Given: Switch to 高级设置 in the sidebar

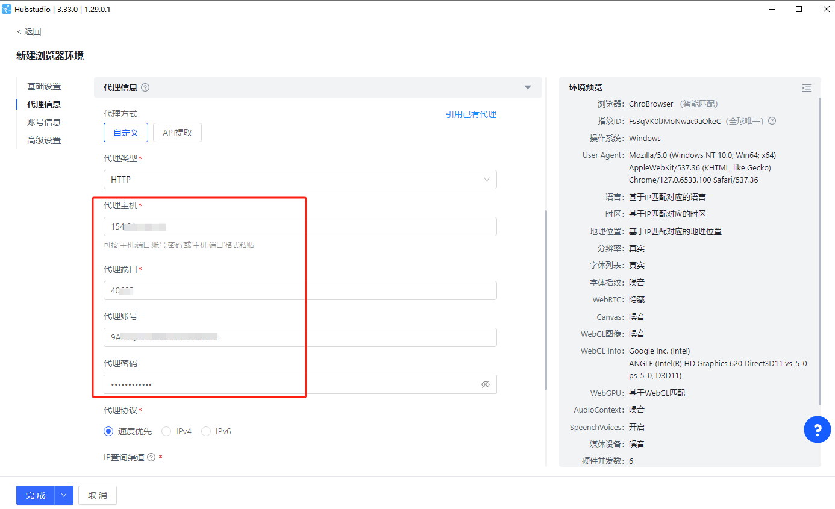Looking at the screenshot, I should point(44,140).
